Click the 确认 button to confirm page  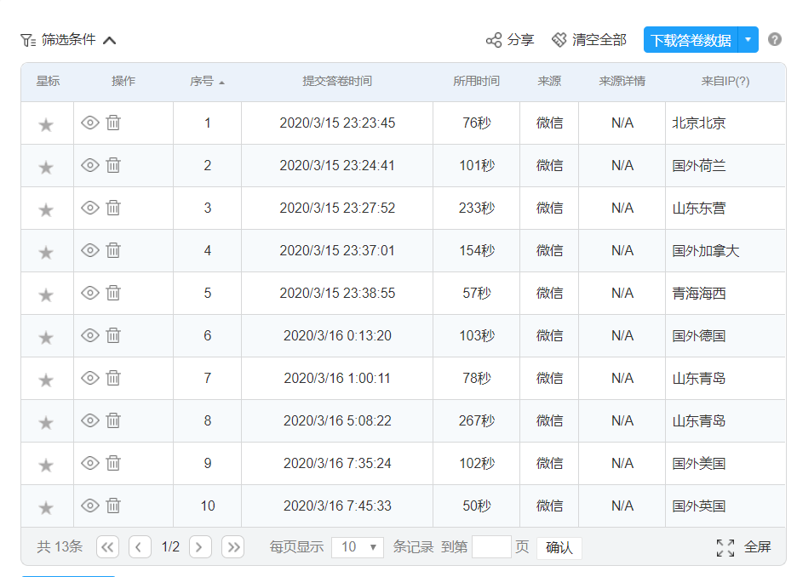click(x=559, y=547)
